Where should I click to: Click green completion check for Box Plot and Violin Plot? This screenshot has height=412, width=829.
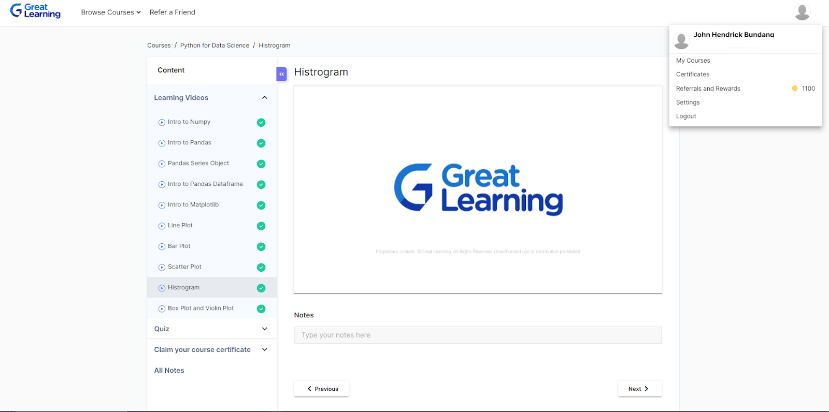(x=261, y=309)
